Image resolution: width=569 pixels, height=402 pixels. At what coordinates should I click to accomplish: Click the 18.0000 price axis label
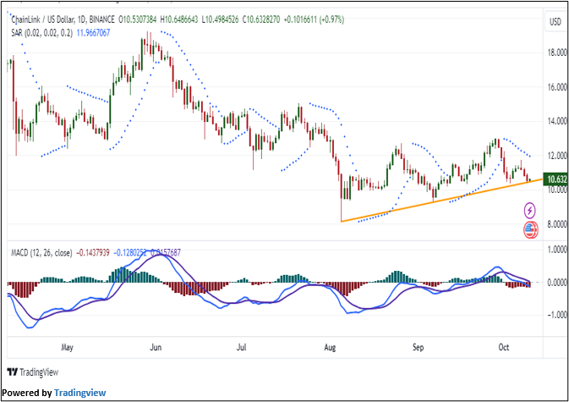557,52
